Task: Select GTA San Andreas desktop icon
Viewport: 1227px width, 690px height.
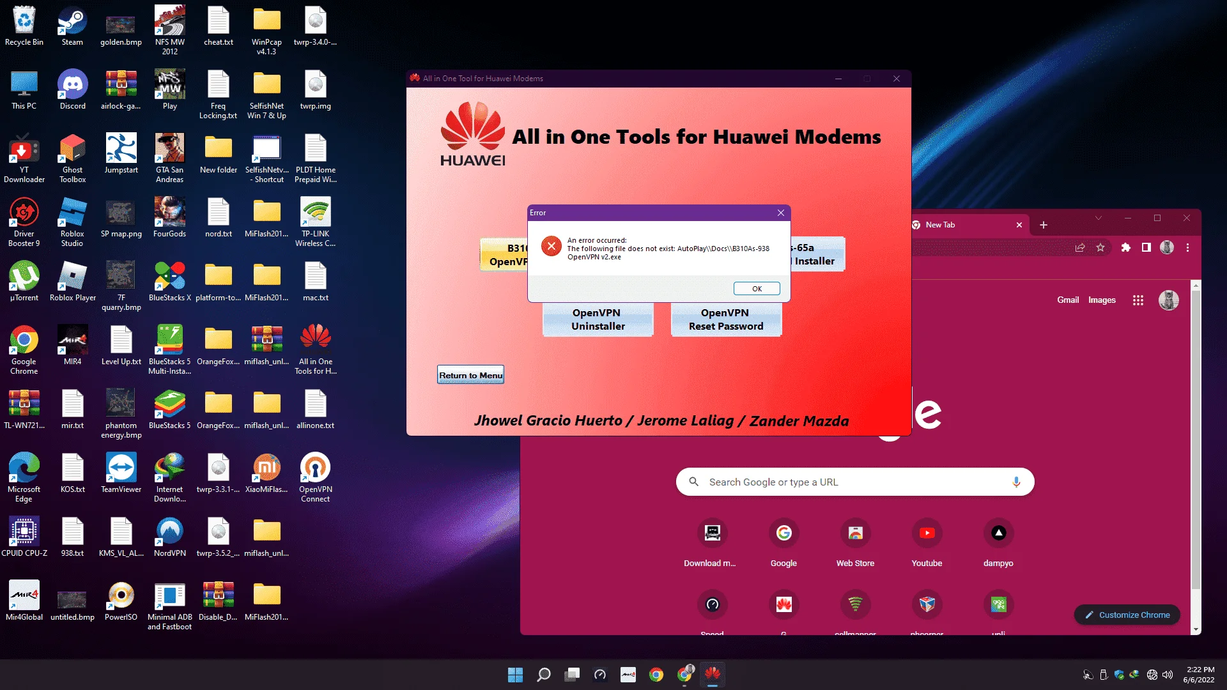Action: [169, 158]
